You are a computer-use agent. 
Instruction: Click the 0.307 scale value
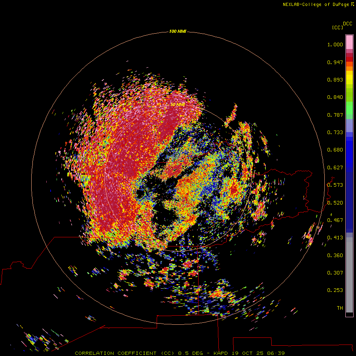point(335,273)
